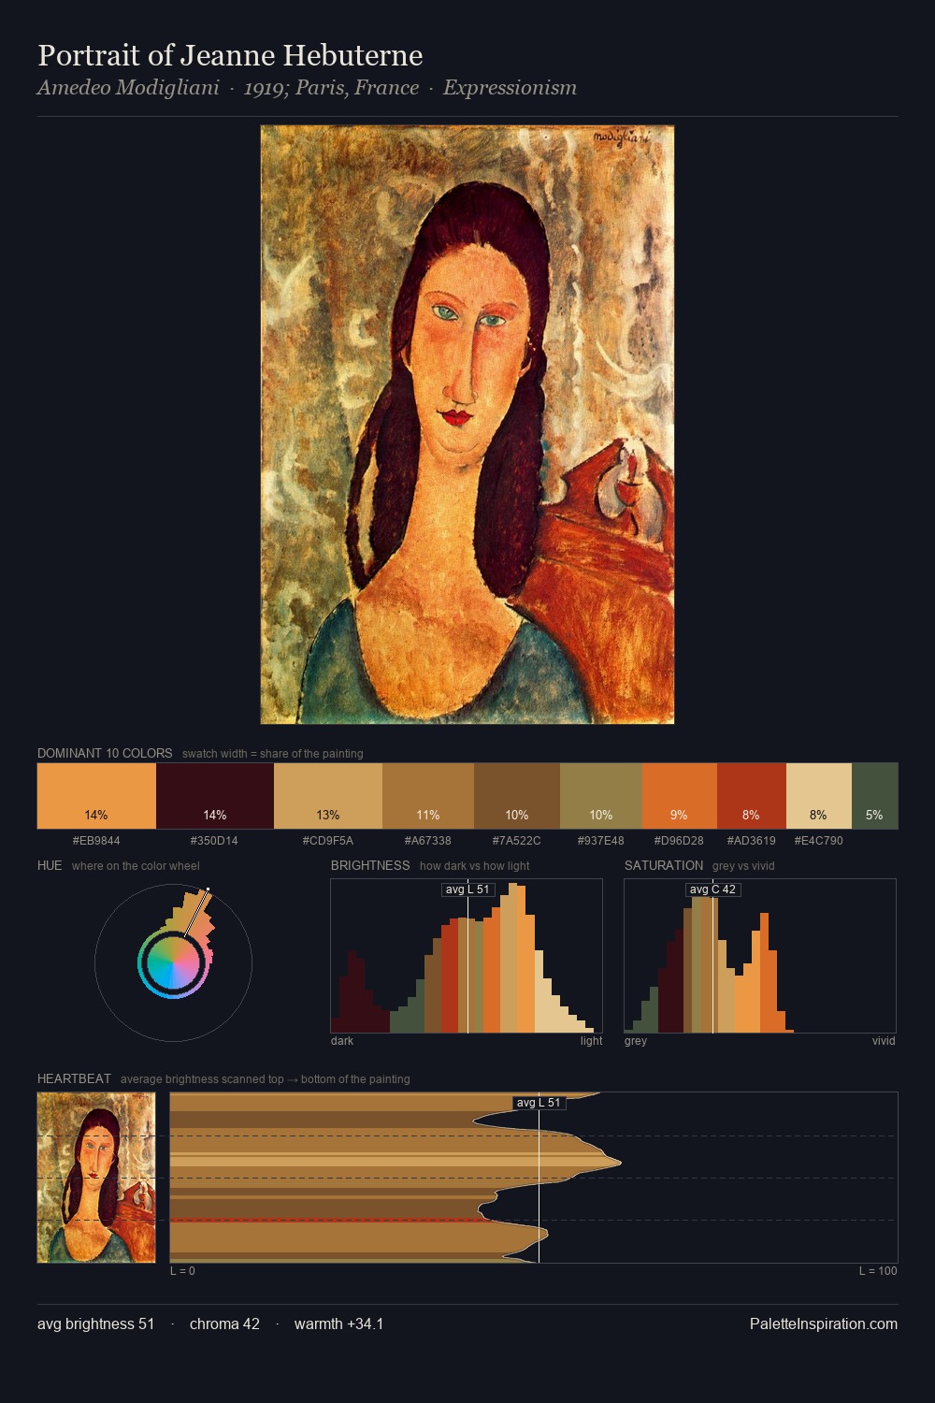Select the vivid orange swatch above #D96D28
935x1403 pixels.
(680, 796)
